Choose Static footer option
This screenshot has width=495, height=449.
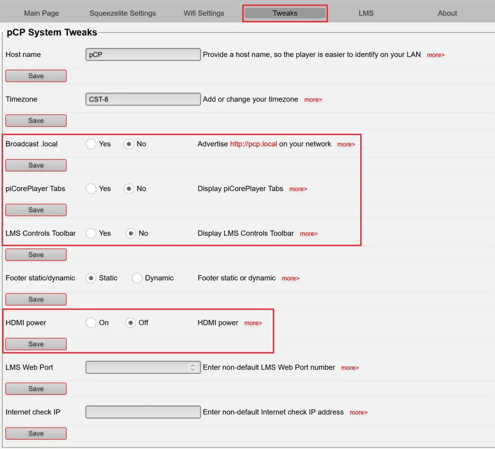coord(91,278)
